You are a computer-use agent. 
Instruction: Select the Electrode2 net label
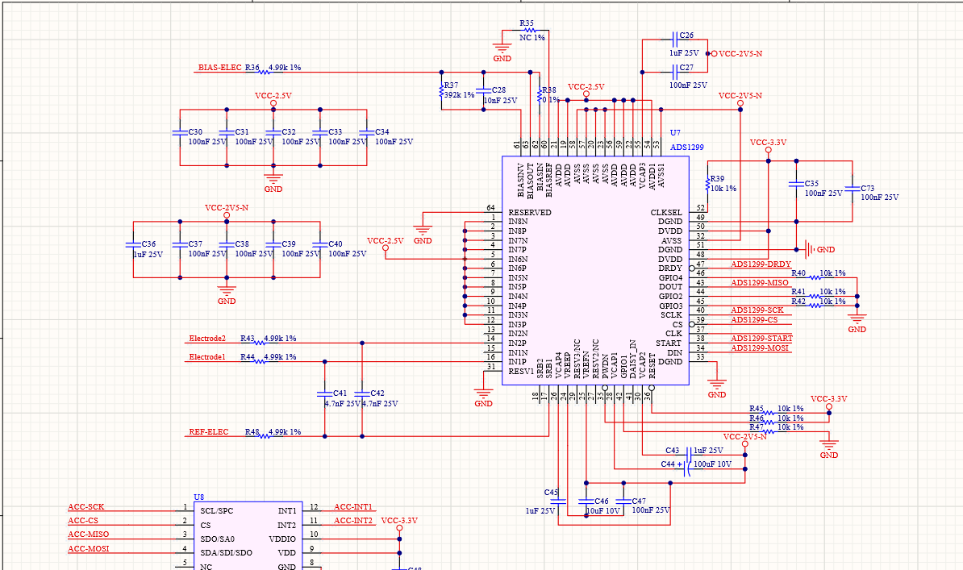207,339
